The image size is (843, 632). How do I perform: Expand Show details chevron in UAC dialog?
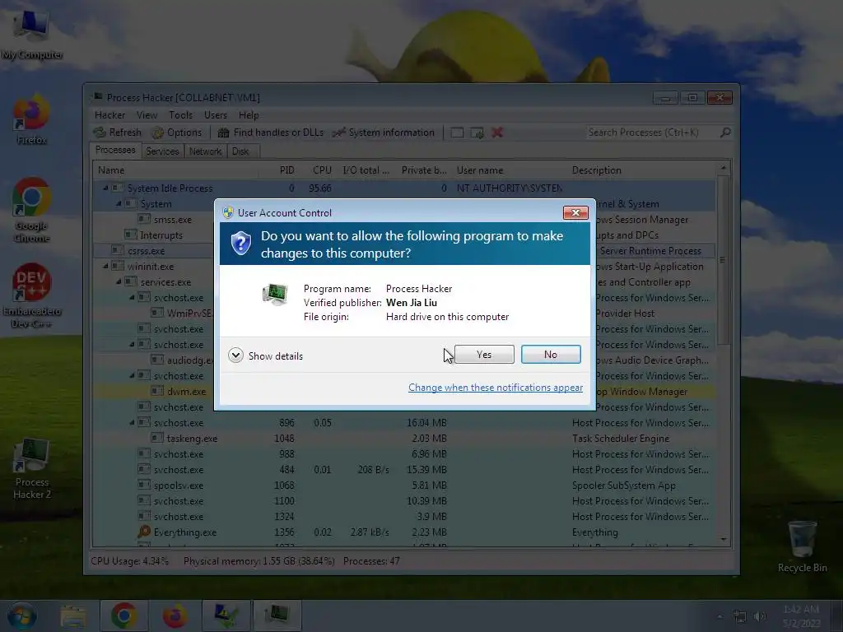point(235,355)
